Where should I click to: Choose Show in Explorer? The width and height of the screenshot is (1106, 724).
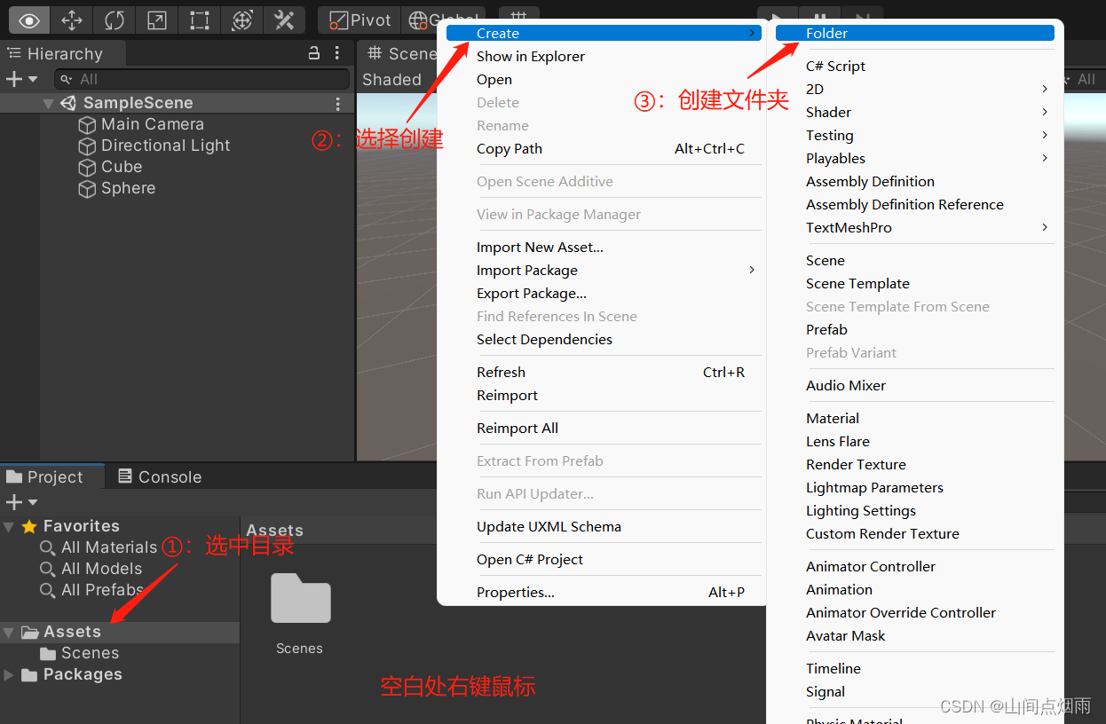coord(531,56)
